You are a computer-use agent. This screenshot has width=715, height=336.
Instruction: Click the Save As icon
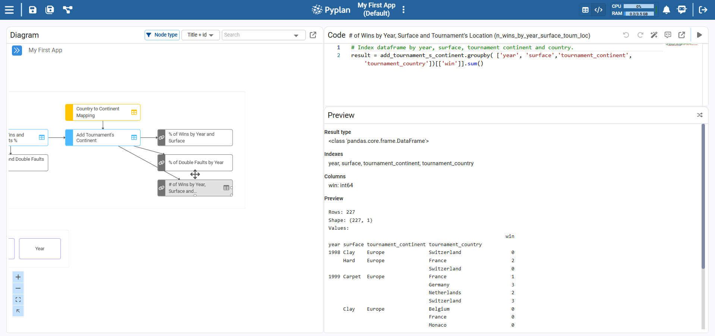50,10
